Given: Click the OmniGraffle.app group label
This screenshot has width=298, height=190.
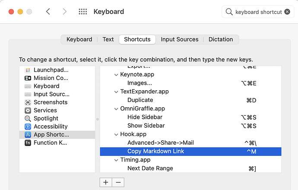Looking at the screenshot, I should point(143,109).
